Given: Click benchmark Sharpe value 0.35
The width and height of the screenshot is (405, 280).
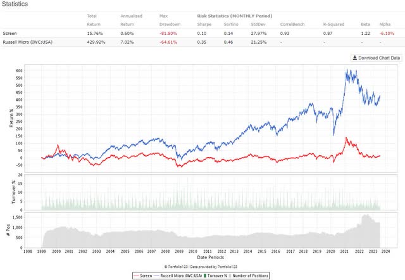Looking at the screenshot, I should click(x=202, y=42).
